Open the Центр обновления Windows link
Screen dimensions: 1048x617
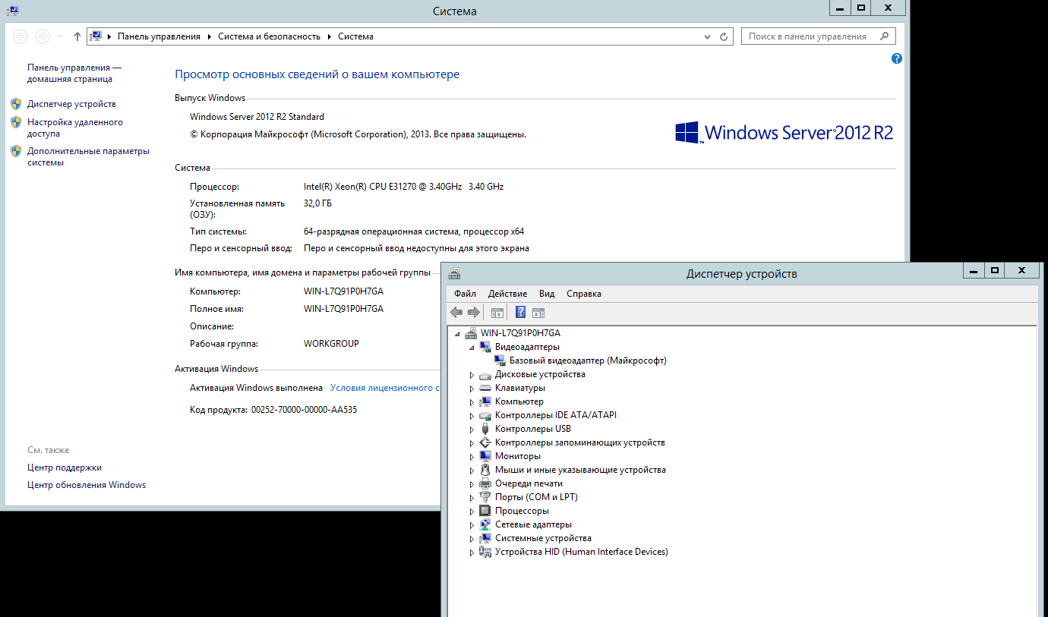coord(87,485)
